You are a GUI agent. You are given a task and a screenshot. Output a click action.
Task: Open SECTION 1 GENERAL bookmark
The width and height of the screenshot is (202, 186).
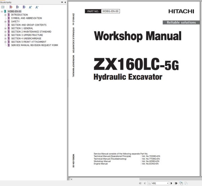tap(22, 28)
